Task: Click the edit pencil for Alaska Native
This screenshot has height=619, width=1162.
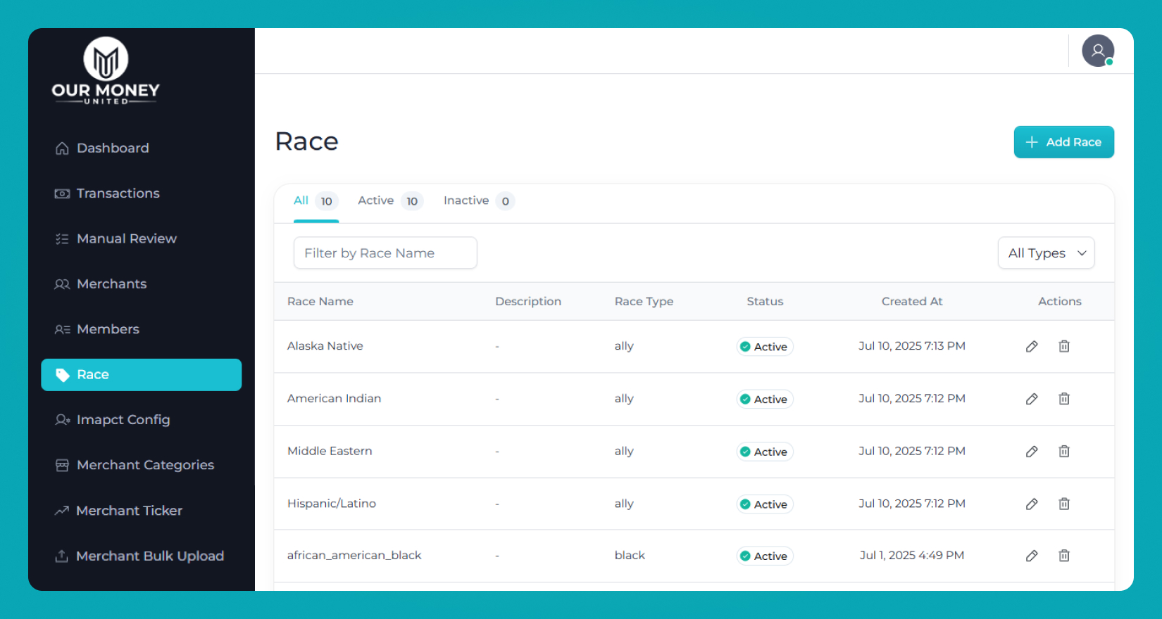Action: [x=1032, y=346]
